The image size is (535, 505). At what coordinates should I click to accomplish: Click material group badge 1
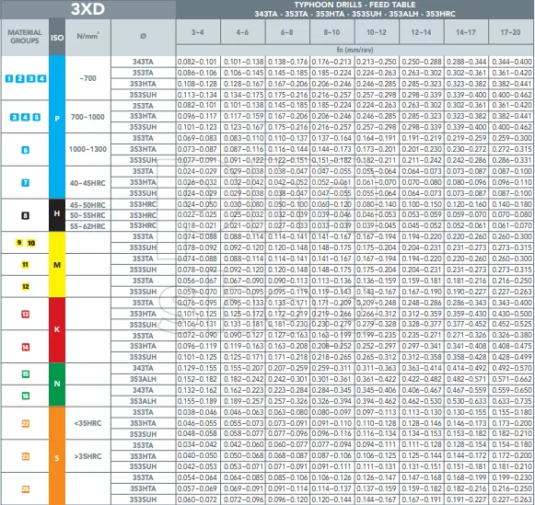coord(9,79)
